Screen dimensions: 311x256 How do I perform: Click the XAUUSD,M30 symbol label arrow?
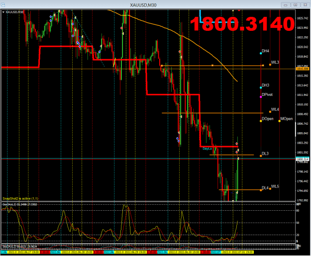point(3,12)
